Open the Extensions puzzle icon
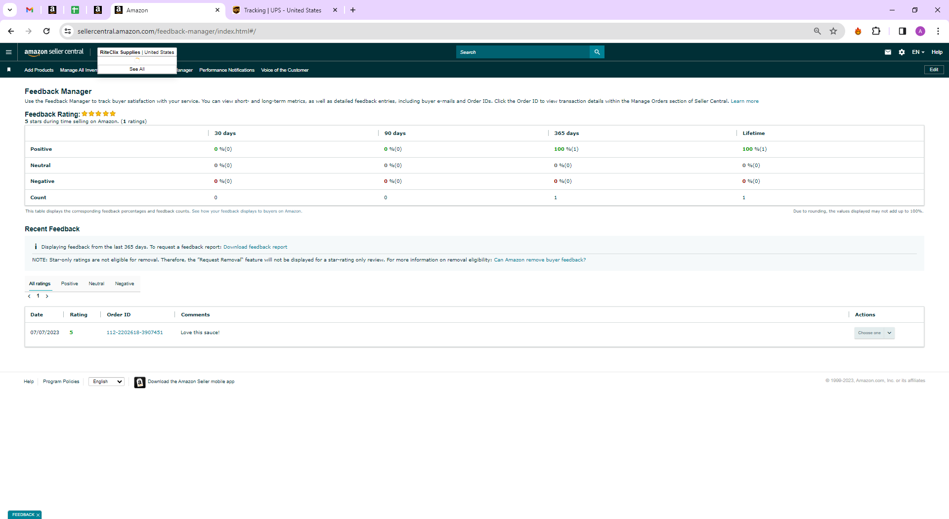 click(876, 31)
